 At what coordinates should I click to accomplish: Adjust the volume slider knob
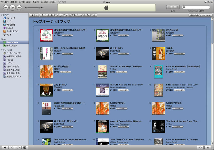tap(39, 8)
